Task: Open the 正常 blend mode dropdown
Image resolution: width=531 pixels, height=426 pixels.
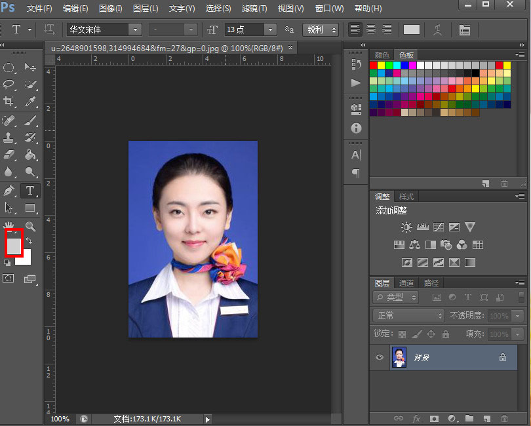Action: pos(410,316)
